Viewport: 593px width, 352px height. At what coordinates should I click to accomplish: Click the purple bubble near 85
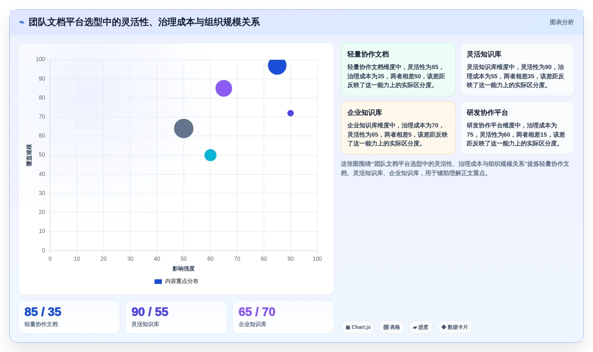pyautogui.click(x=224, y=88)
